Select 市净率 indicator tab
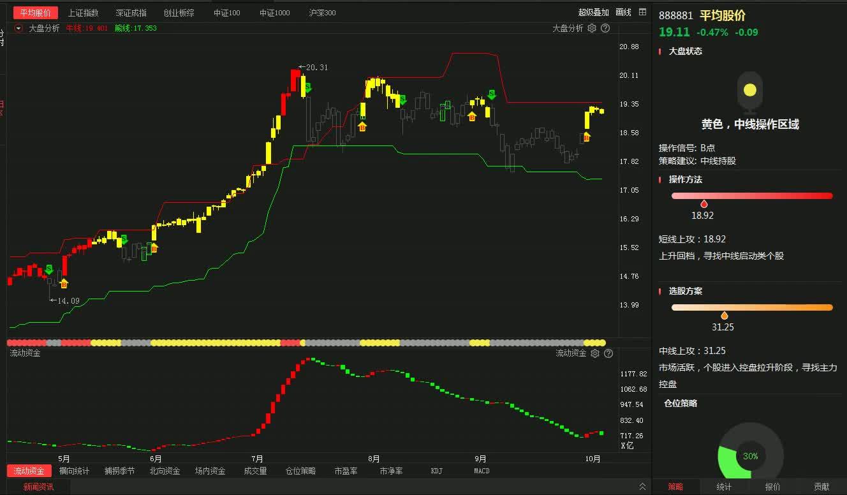847x495 pixels. coord(391,471)
